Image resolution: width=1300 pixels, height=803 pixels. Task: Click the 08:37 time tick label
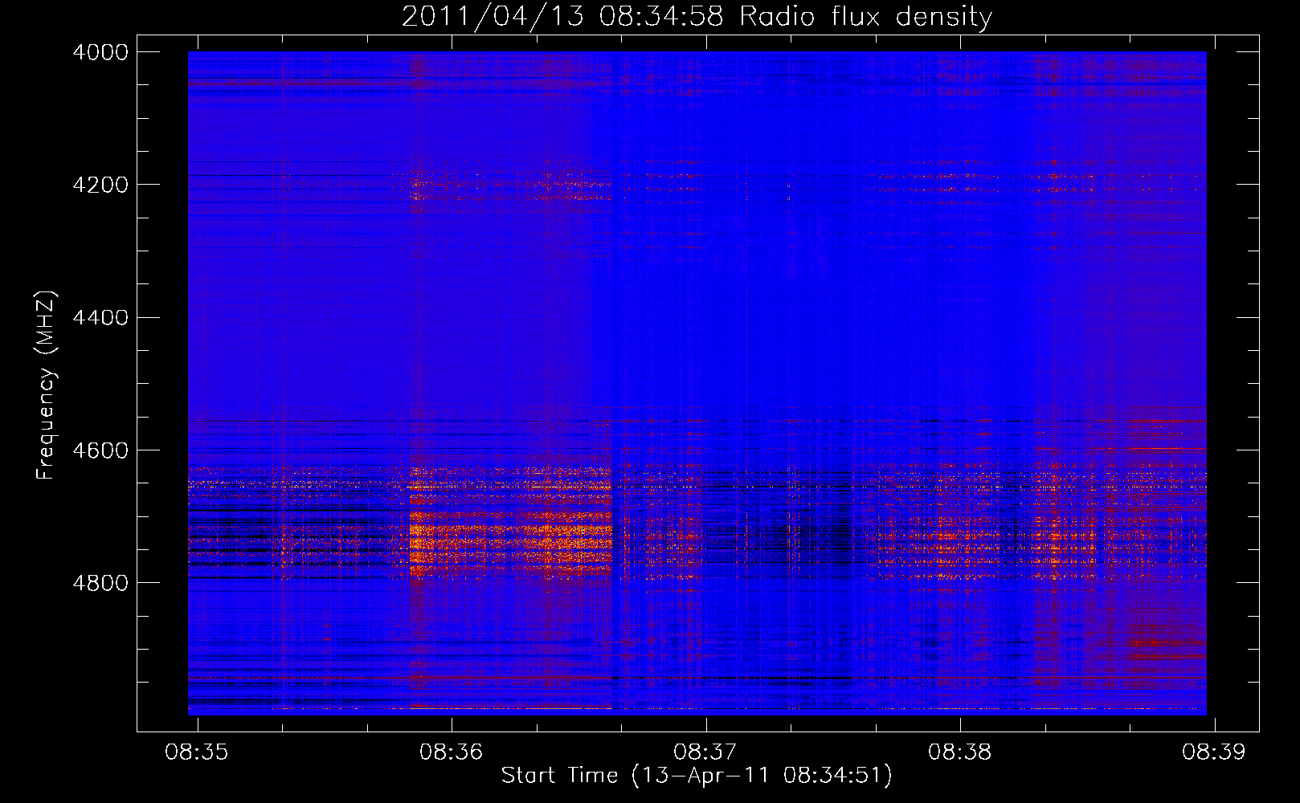point(705,752)
